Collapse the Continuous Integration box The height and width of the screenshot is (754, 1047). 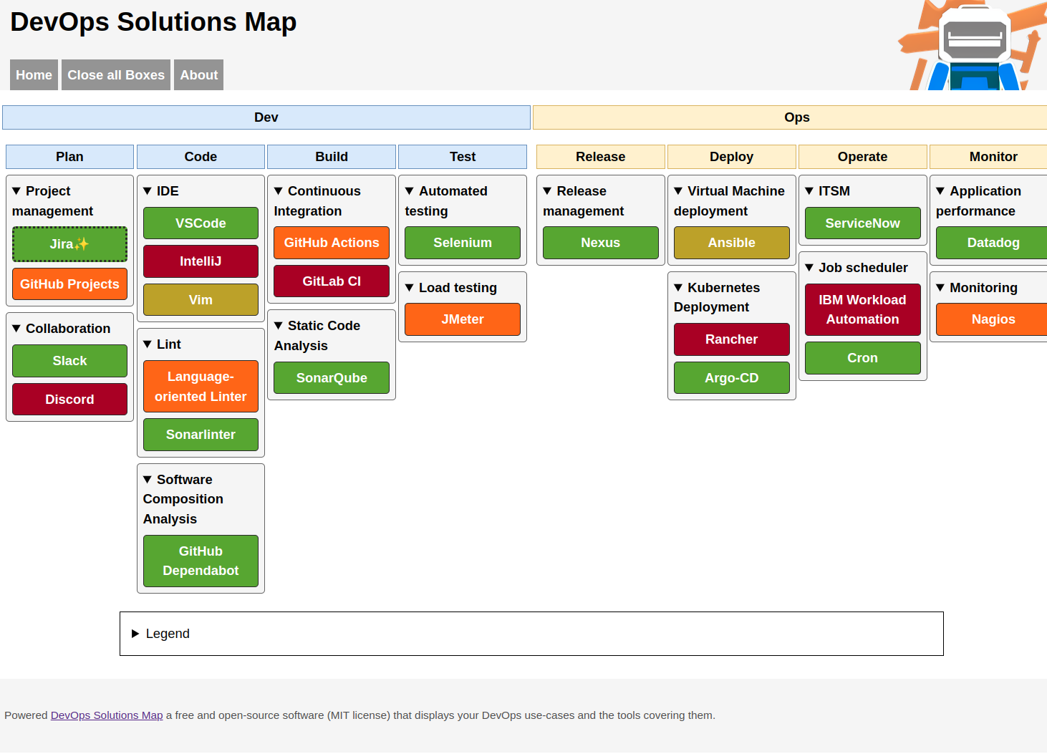click(x=332, y=201)
